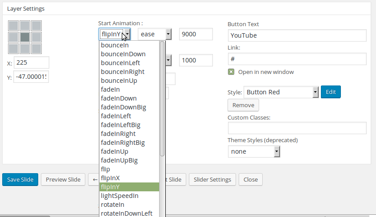The height and width of the screenshot is (217, 376).
Task: Choose fadeInLeftBig from animation list
Action: tap(120, 125)
